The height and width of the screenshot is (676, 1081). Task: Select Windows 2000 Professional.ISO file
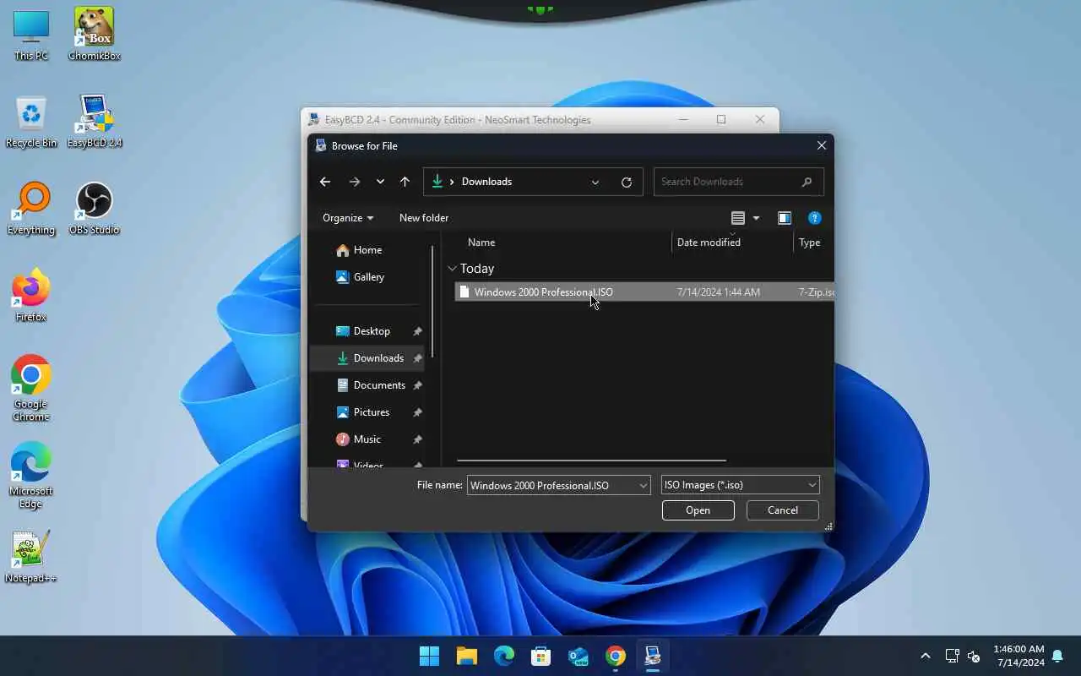pyautogui.click(x=644, y=292)
